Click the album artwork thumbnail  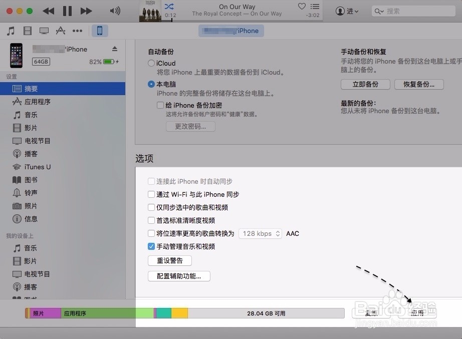[150, 11]
